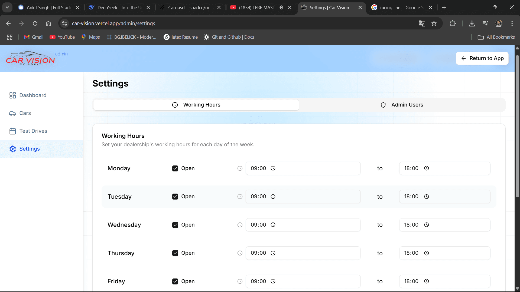Bookmark this page with star icon
The image size is (520, 292).
[434, 24]
